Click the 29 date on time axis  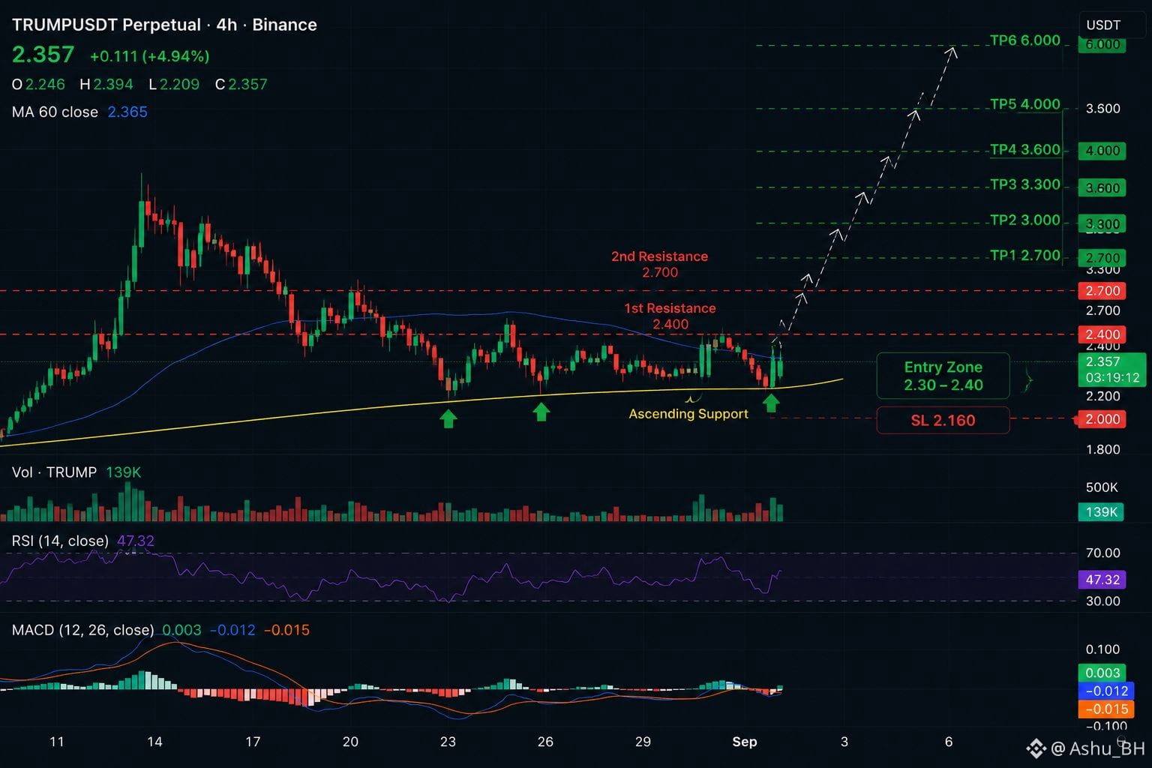[x=643, y=742]
